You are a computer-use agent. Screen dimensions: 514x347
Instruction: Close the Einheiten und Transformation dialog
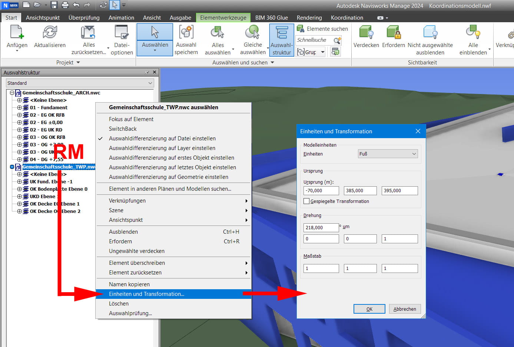point(418,131)
